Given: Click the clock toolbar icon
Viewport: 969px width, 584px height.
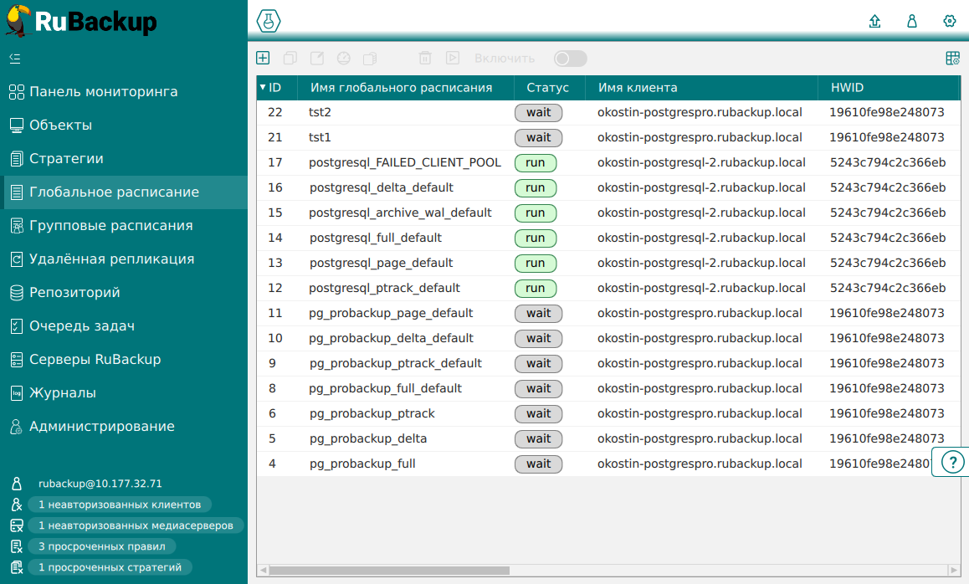Looking at the screenshot, I should coord(344,58).
